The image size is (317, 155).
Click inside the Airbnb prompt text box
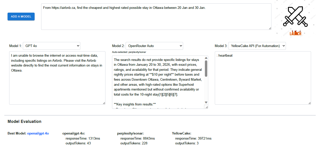156,16
